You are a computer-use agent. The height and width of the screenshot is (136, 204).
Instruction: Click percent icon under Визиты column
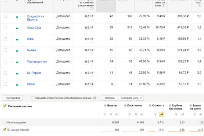click(x=111, y=114)
